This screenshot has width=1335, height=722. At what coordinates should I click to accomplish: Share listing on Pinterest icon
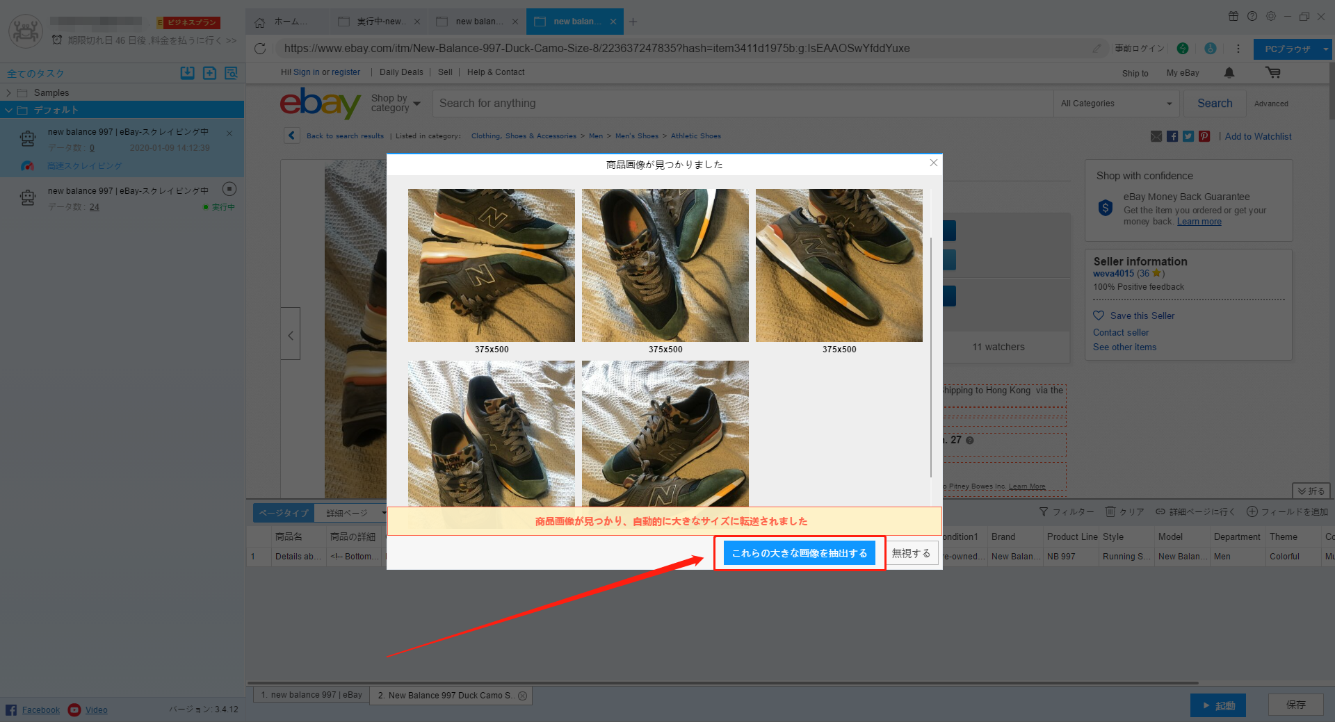(x=1204, y=136)
